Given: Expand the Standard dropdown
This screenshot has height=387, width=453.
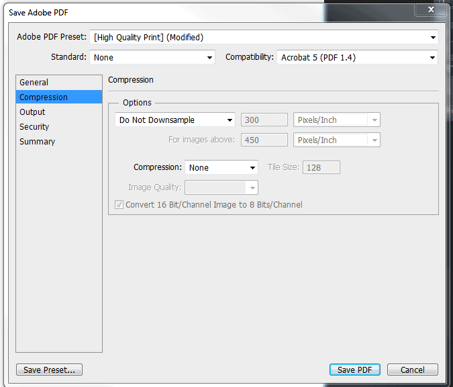Looking at the screenshot, I should pyautogui.click(x=152, y=58).
